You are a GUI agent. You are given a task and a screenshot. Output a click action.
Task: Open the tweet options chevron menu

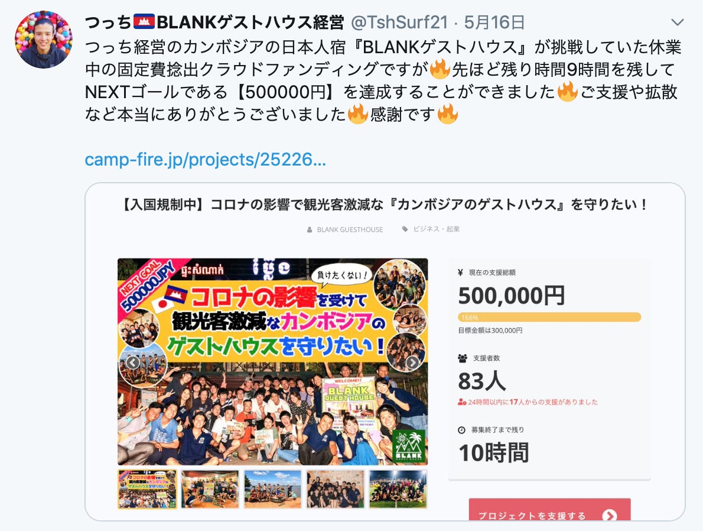tap(677, 21)
